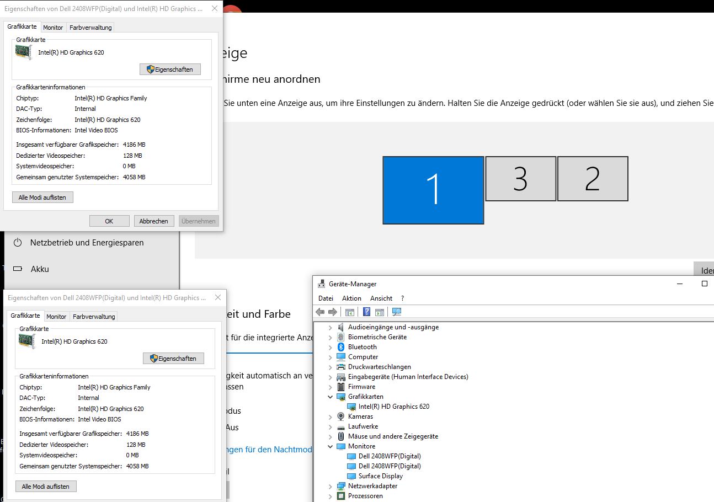The width and height of the screenshot is (714, 502).
Task: Click the monitor icon beside Surface Display
Action: click(x=351, y=476)
